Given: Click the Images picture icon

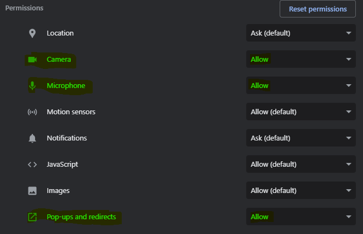Looking at the screenshot, I should [x=32, y=191].
